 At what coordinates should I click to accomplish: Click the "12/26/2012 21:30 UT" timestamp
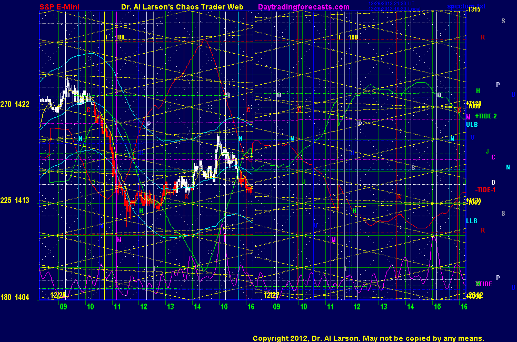[391, 4]
